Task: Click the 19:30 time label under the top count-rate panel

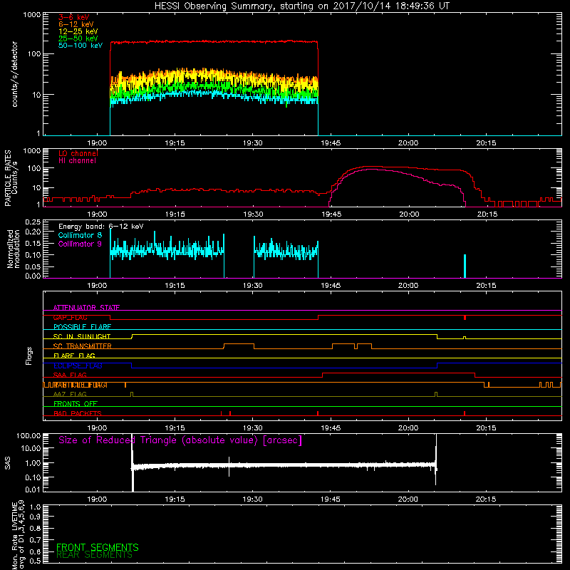Action: (x=253, y=143)
